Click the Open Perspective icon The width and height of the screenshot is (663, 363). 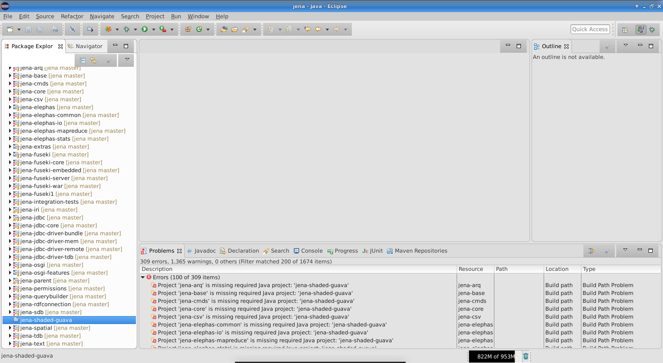pyautogui.click(x=625, y=29)
